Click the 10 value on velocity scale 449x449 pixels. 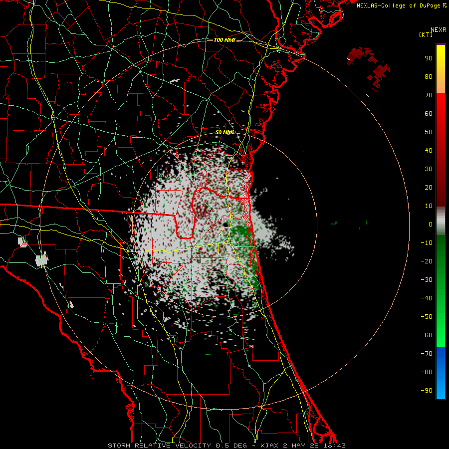coord(429,206)
